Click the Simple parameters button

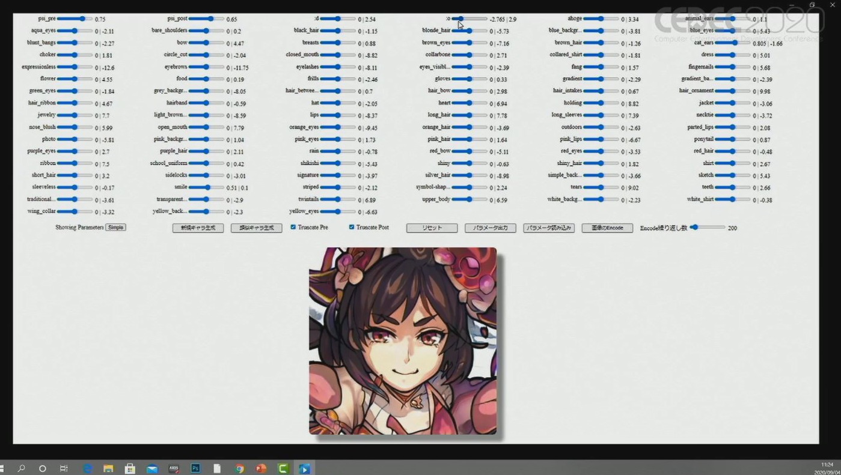115,228
